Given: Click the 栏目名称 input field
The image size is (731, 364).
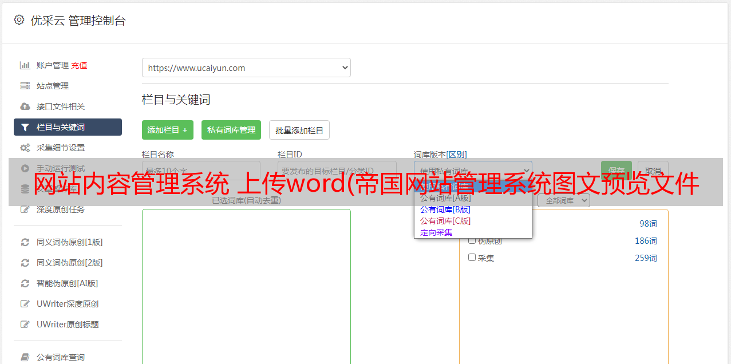Looking at the screenshot, I should (x=201, y=171).
